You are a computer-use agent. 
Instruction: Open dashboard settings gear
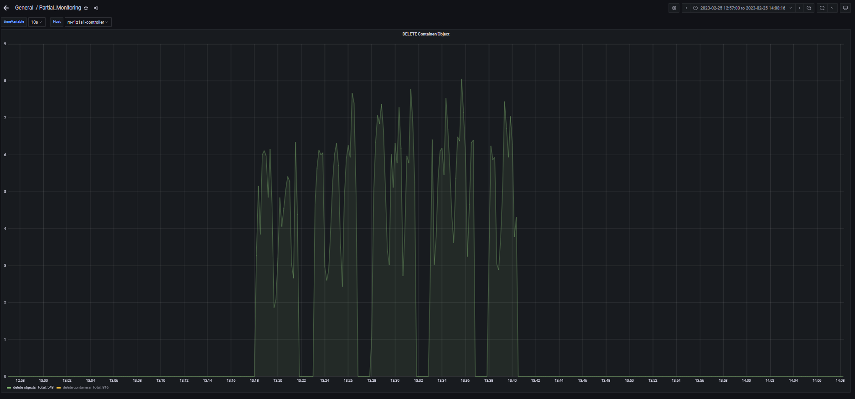tap(674, 8)
